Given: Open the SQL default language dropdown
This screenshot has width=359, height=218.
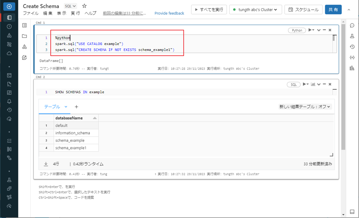Looking at the screenshot, I should (x=70, y=6).
